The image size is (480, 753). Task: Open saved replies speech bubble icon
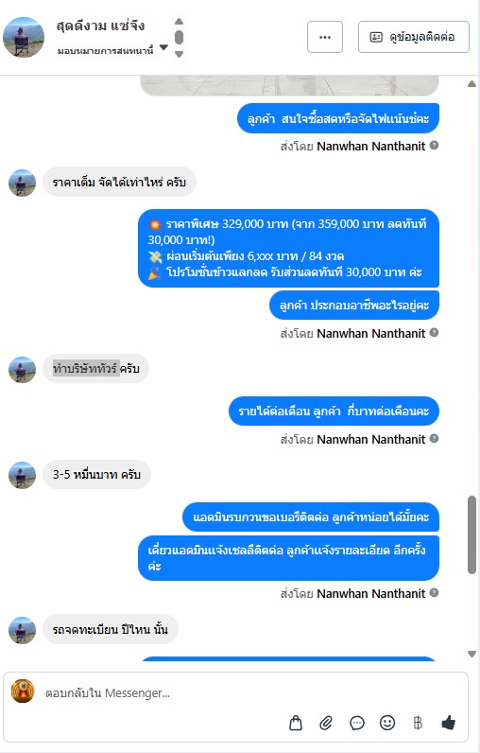tap(357, 723)
